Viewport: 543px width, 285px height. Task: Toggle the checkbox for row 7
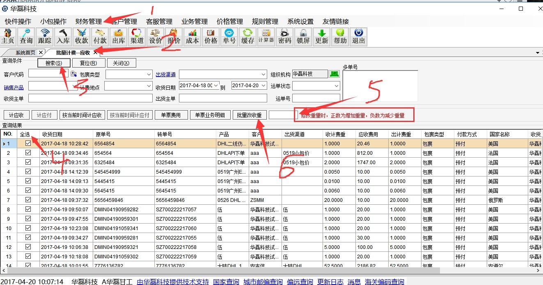pos(28,200)
